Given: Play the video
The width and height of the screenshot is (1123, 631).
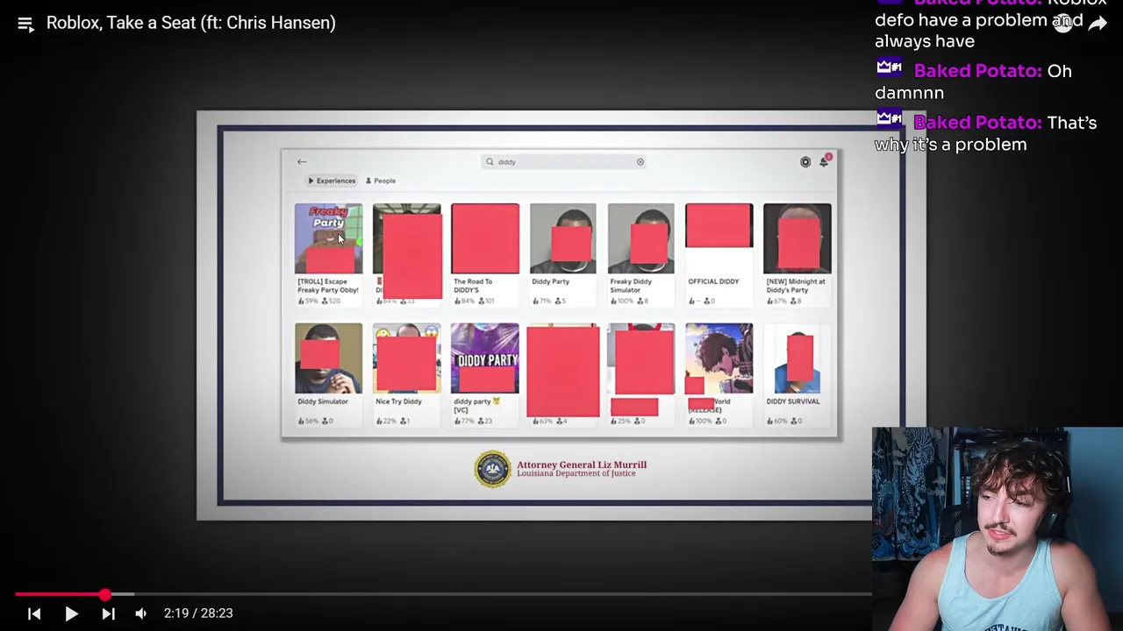Looking at the screenshot, I should (71, 613).
